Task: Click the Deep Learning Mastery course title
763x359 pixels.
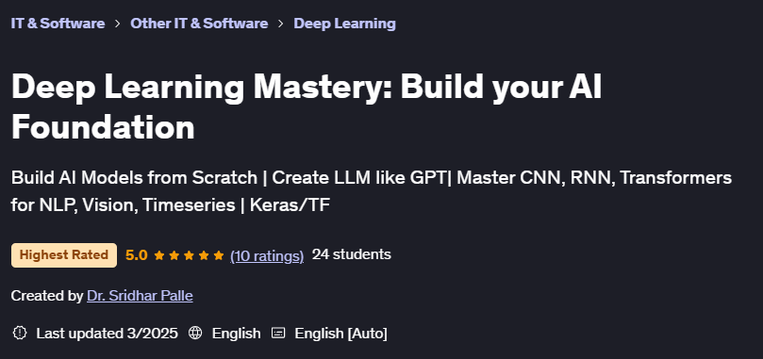Action: pos(307,107)
